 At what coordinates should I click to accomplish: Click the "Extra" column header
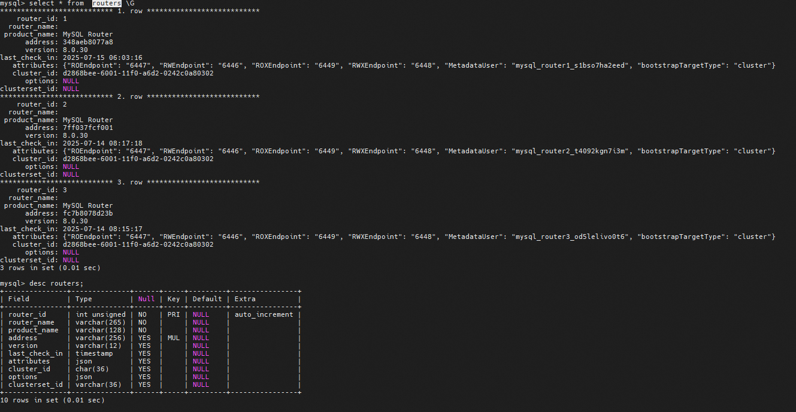[x=245, y=299]
